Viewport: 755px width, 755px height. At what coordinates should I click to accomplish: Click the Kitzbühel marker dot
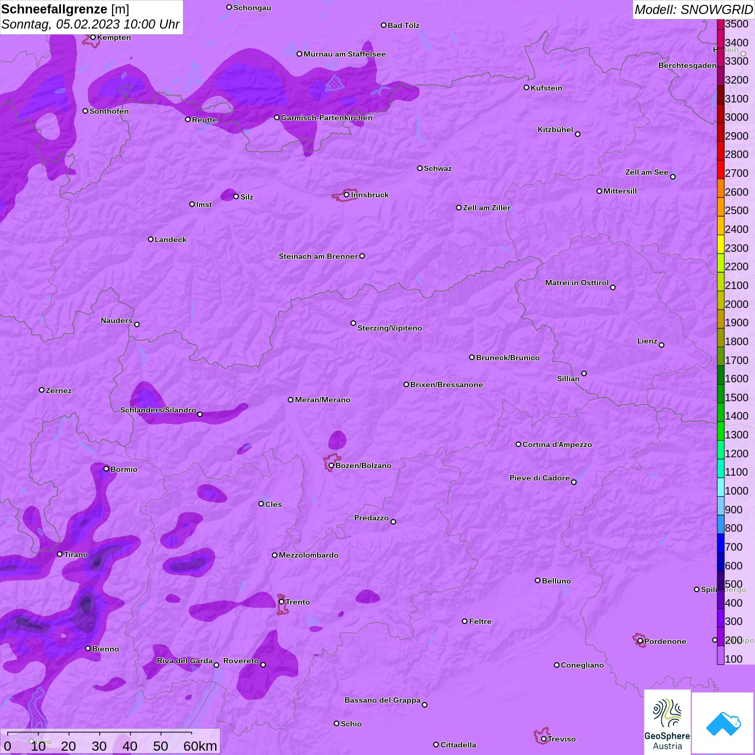(x=578, y=134)
